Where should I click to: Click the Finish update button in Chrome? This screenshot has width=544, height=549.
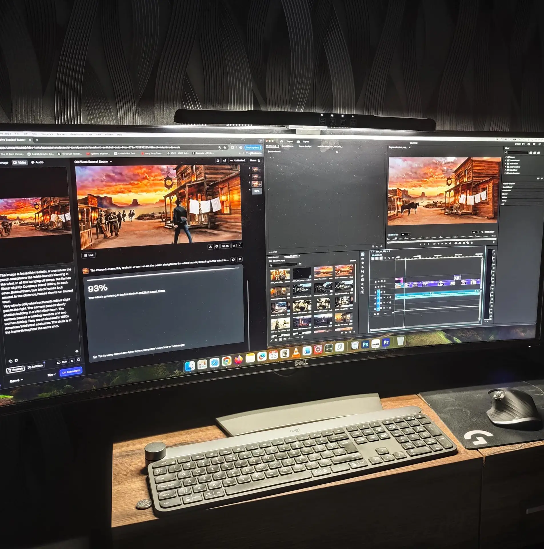pyautogui.click(x=253, y=148)
